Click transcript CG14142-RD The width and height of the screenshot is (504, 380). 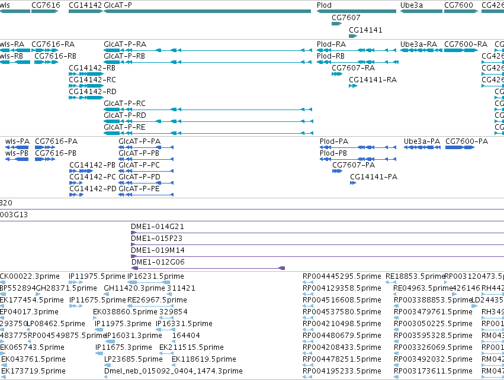coord(86,98)
